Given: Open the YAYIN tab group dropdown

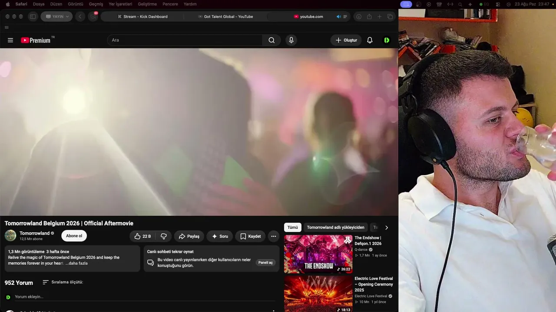Looking at the screenshot, I should 56,16.
